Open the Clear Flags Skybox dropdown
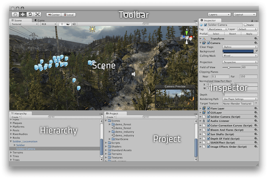Image resolution: width=268 pixels, height=179 pixels. pos(240,47)
